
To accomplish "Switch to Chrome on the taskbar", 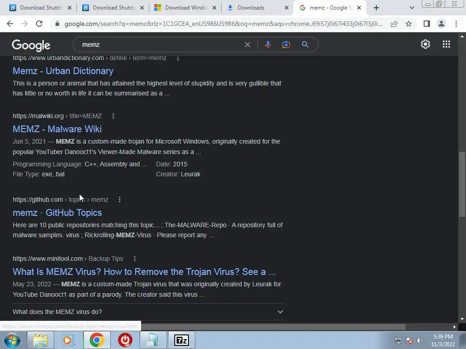I will 96,340.
